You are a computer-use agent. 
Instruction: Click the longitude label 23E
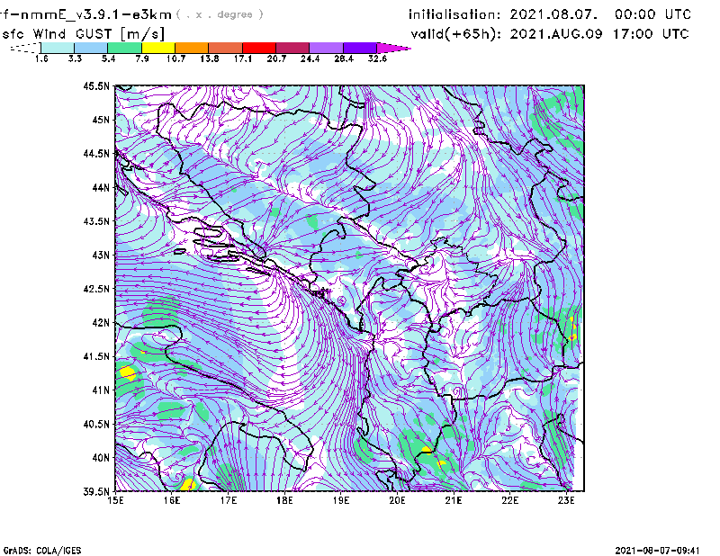point(566,500)
